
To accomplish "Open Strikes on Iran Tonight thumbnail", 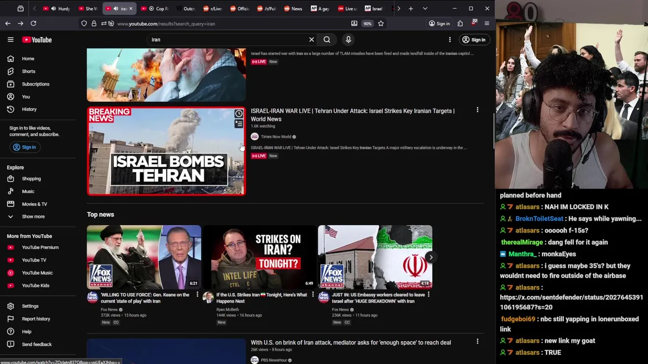I will [259, 257].
